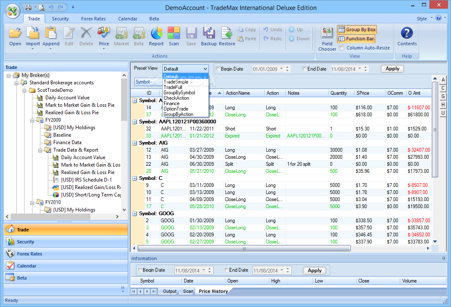Collapse the Trade Data & Report node
The image size is (451, 307).
click(x=40, y=150)
